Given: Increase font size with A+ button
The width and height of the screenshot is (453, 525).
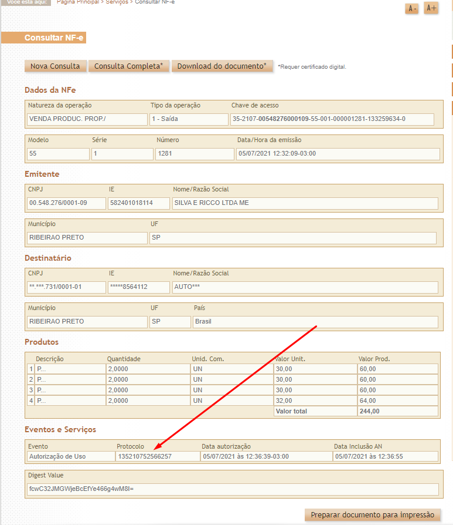Looking at the screenshot, I should tap(431, 8).
